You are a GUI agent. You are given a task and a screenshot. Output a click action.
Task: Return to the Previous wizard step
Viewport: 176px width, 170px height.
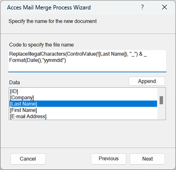click(109, 159)
